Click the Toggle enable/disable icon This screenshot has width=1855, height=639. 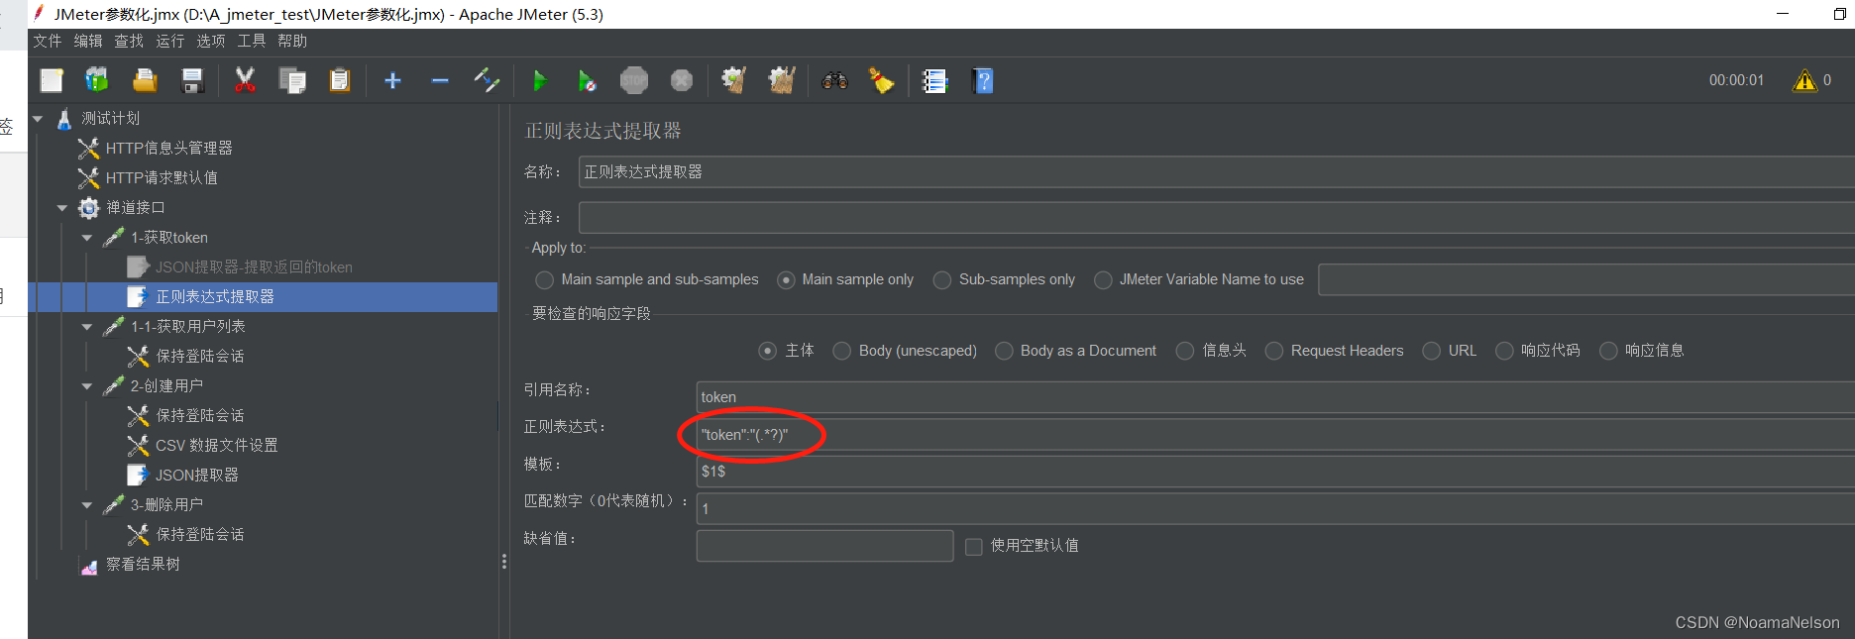(487, 80)
